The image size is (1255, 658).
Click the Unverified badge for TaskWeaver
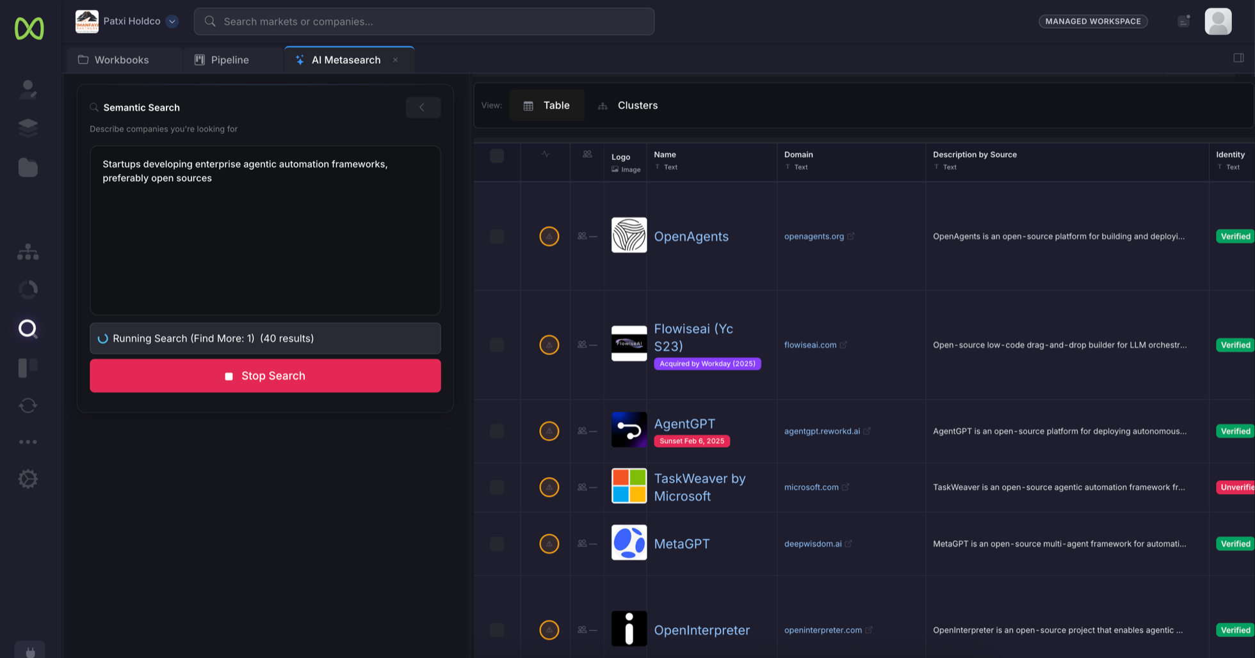[1235, 487]
